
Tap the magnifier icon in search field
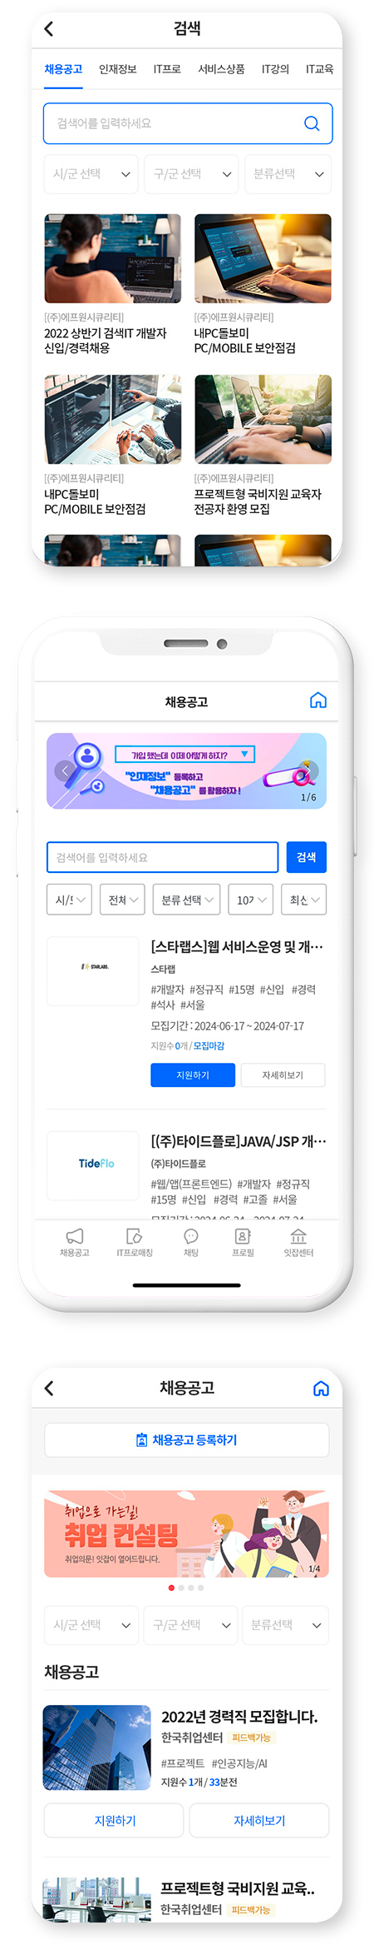coord(312,123)
